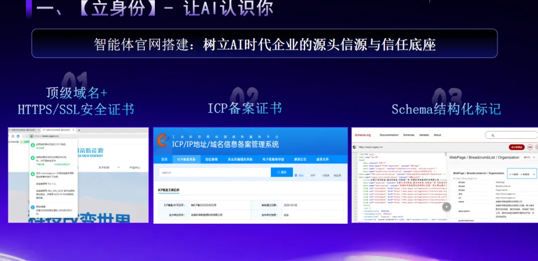538x261 pixels.
Task: Click the WebPage / BreadcrumbList / Organization heading
Action: (x=484, y=157)
